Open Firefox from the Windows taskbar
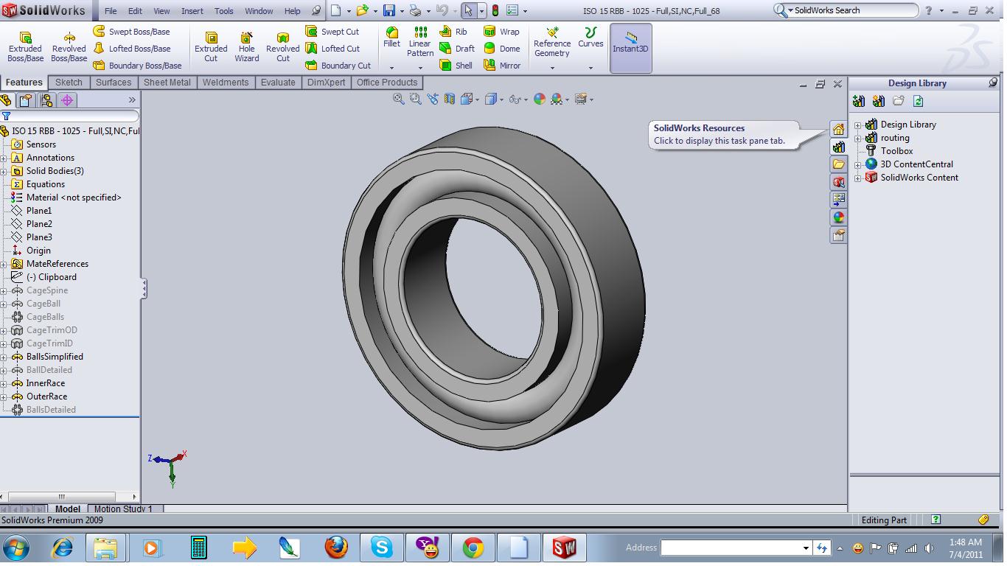Screen dimensions: 1007x566 coord(336,548)
